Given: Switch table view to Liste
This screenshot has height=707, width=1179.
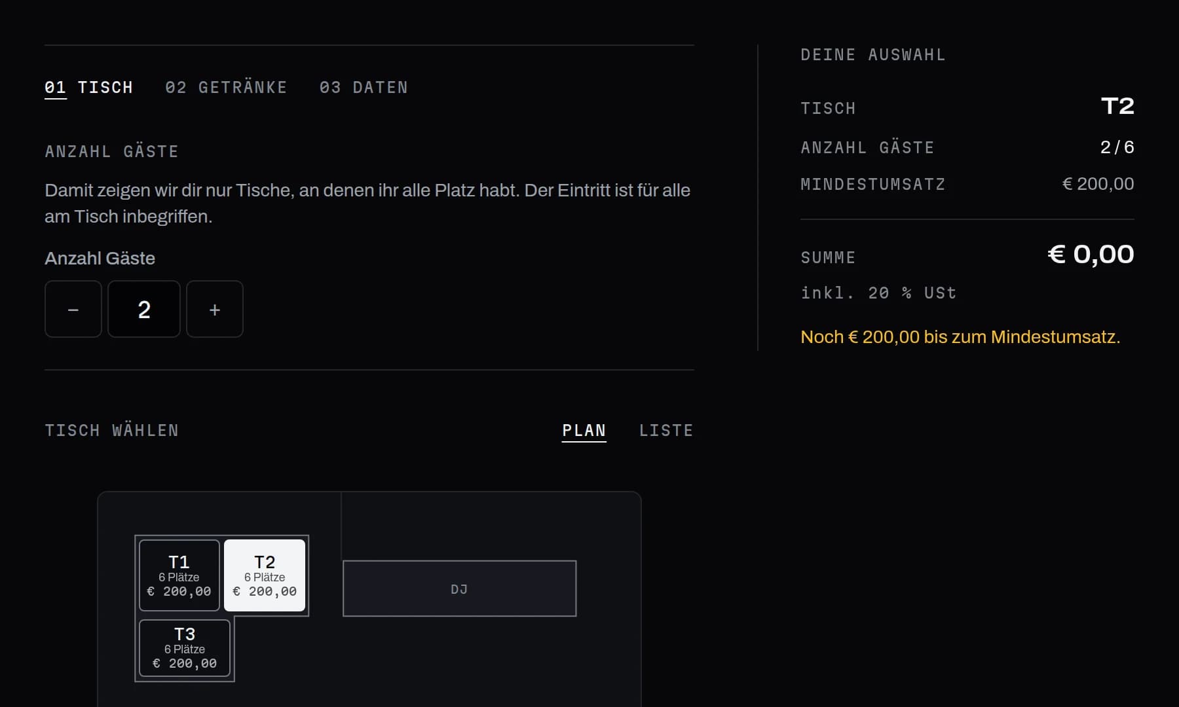Looking at the screenshot, I should [666, 431].
